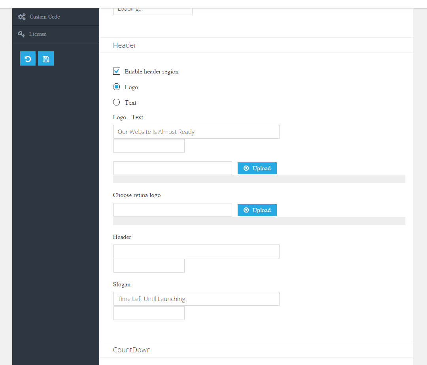The height and width of the screenshot is (365, 427).
Task: Click the key icon beside License
Action: coord(21,34)
